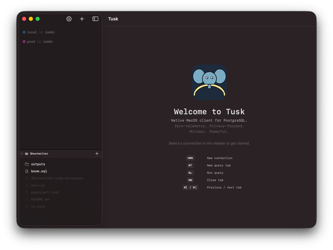Click the file icon beside main.py
This screenshot has width=333, height=250.
pyautogui.click(x=27, y=185)
